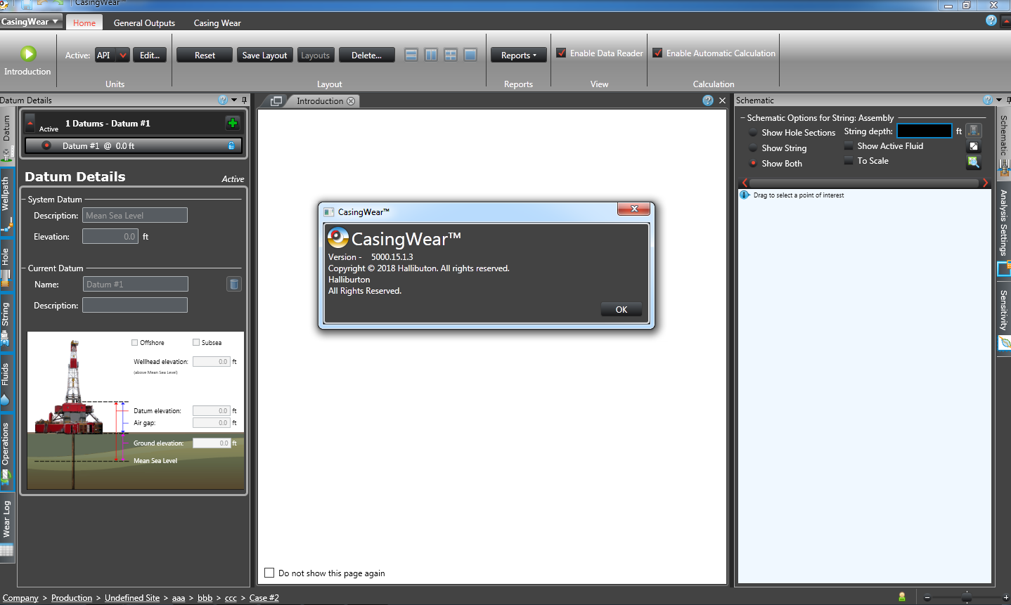
Task: Open Production link in breadcrumb
Action: pos(72,598)
